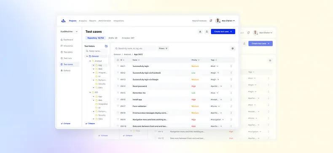Image resolution: width=333 pixels, height=153 pixels.
Task: Check the box for Navigation menu row
Action: tap(118, 119)
